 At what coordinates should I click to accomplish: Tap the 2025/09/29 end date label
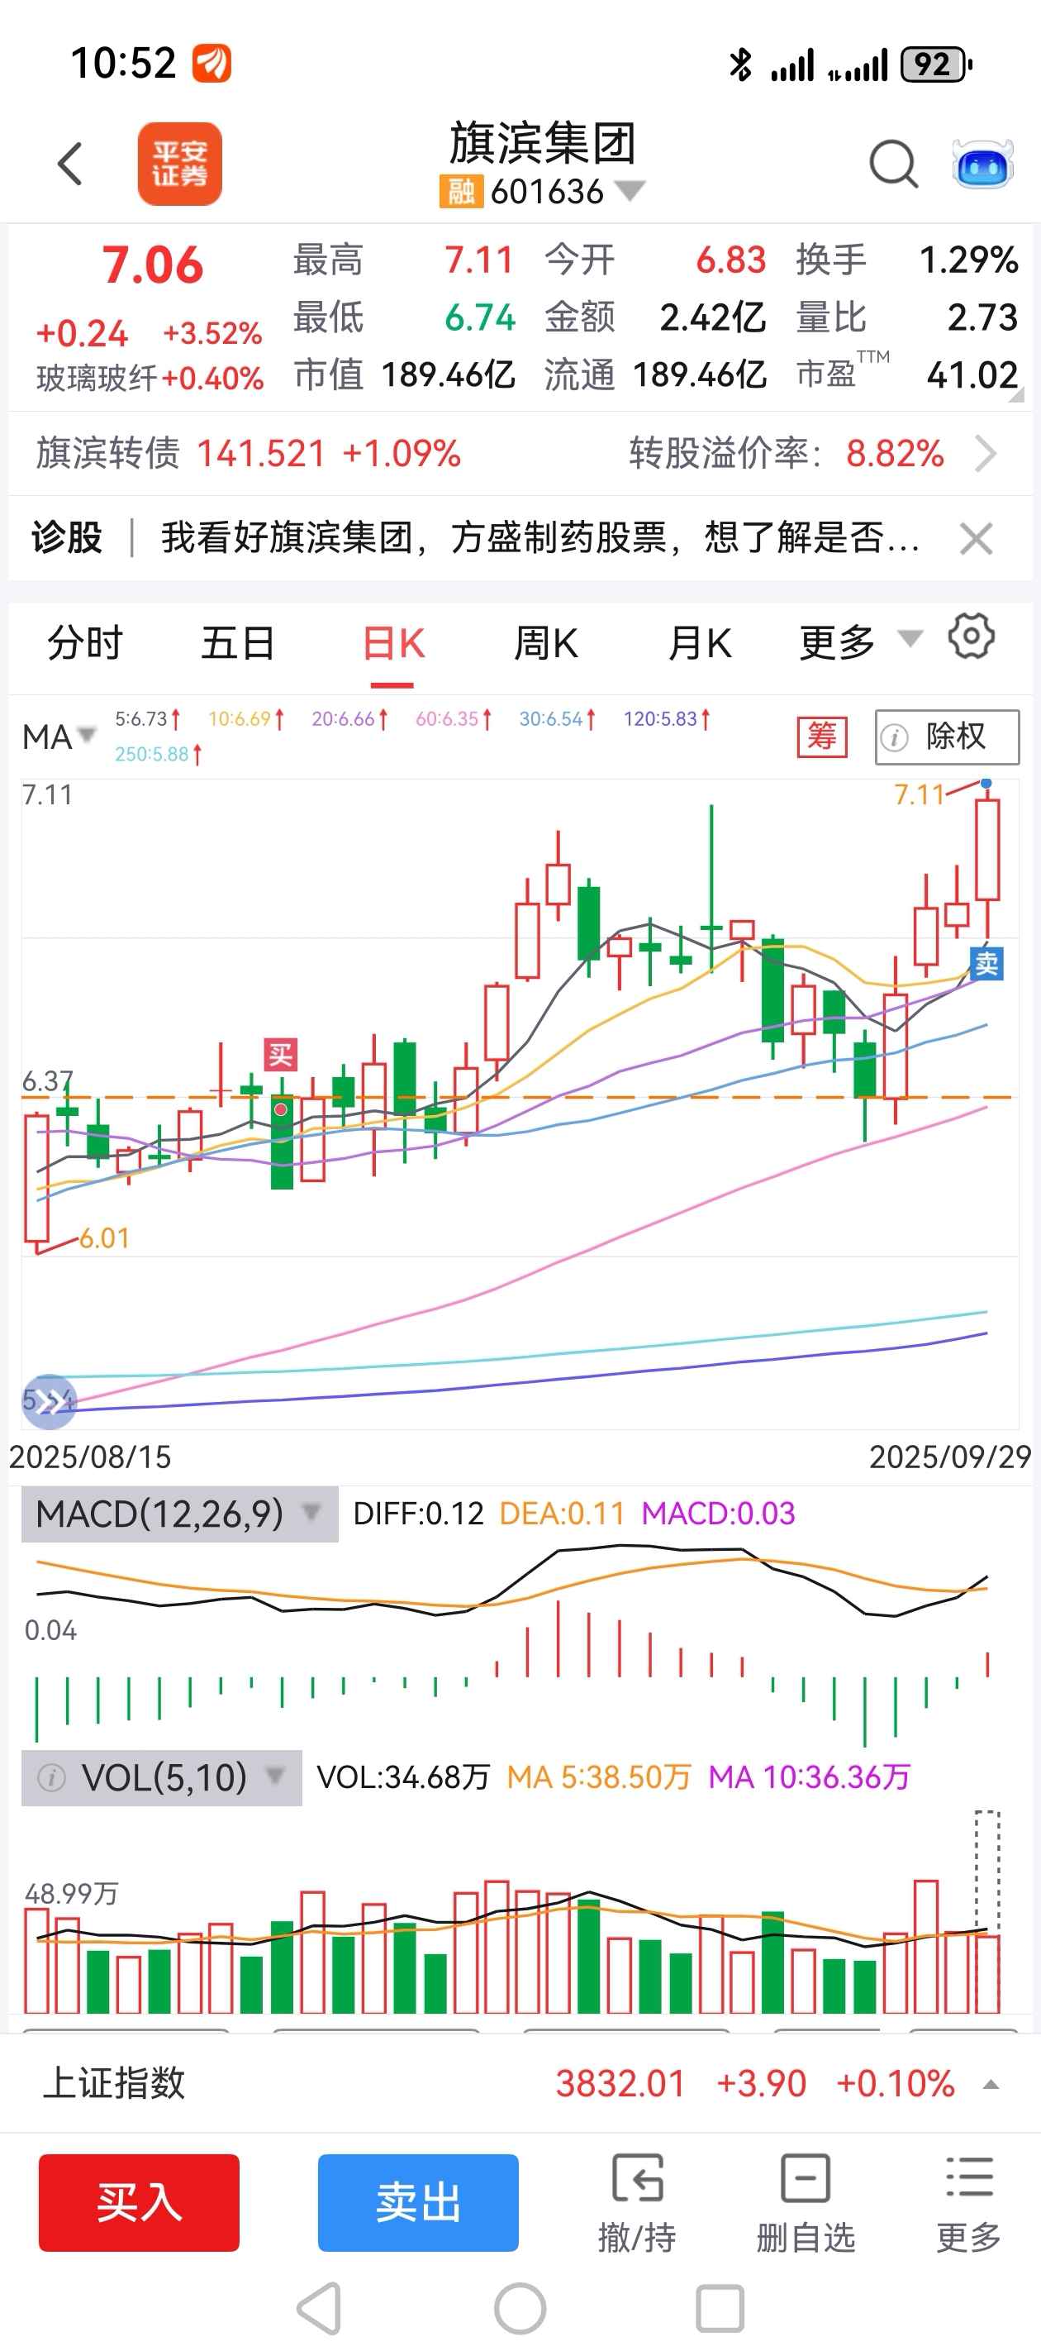(950, 1457)
